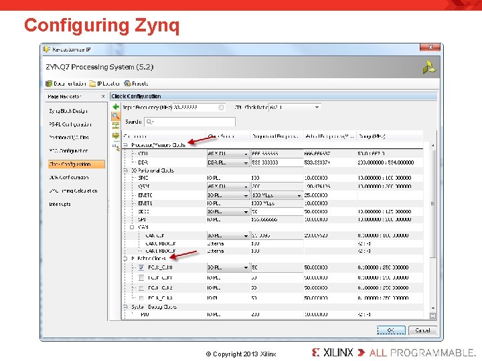
Task: Select the PJTG debug clock row
Action: [273, 315]
